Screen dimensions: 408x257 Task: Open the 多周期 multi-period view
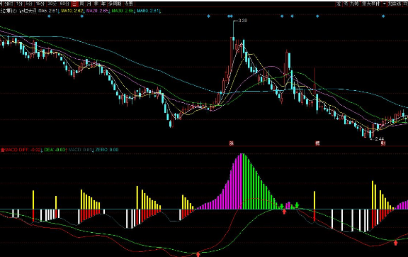click(x=115, y=4)
